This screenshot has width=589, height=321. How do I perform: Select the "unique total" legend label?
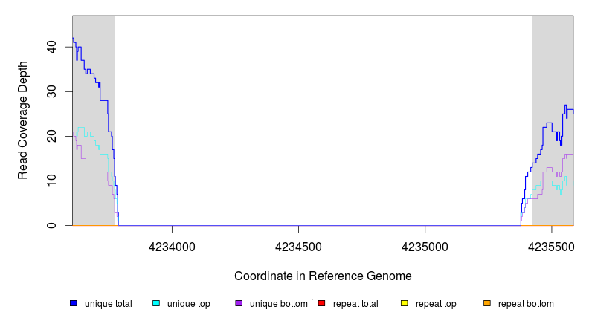coord(109,304)
